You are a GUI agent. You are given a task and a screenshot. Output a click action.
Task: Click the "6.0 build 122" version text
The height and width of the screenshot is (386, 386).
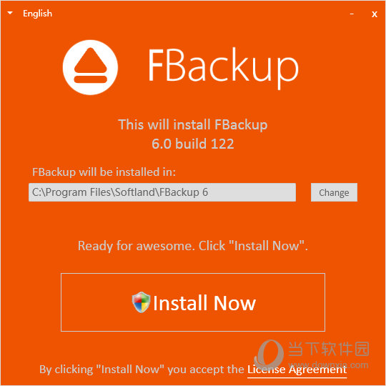point(193,144)
